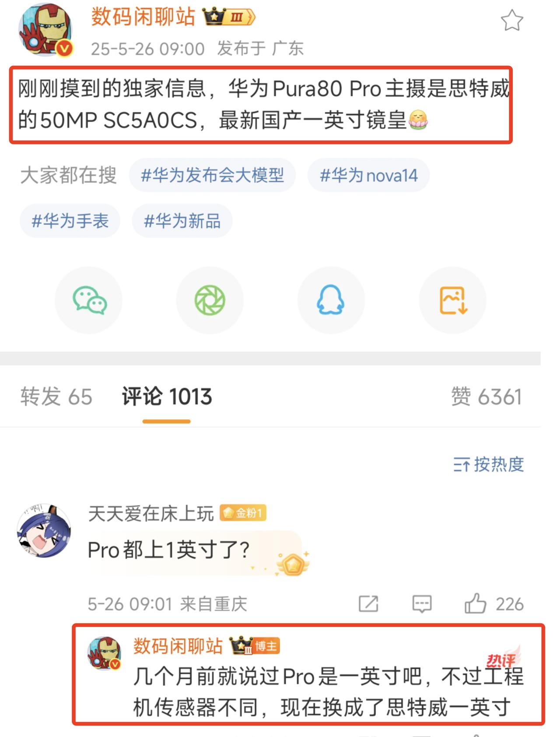Screen dimensions: 560x737
Task: Reply to comment via speech bubble icon
Action: pos(422,604)
